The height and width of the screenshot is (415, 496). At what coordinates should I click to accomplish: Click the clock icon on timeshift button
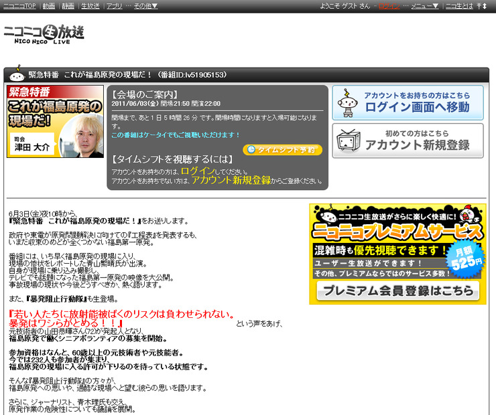pyautogui.click(x=251, y=149)
